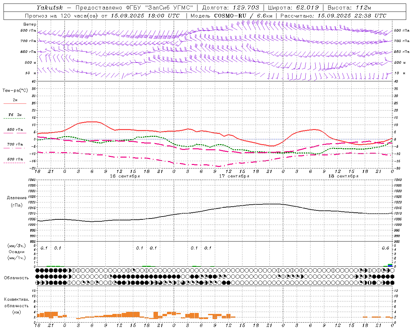Click the 17 сентября date label
The height and width of the screenshot is (328, 411).
234,176
